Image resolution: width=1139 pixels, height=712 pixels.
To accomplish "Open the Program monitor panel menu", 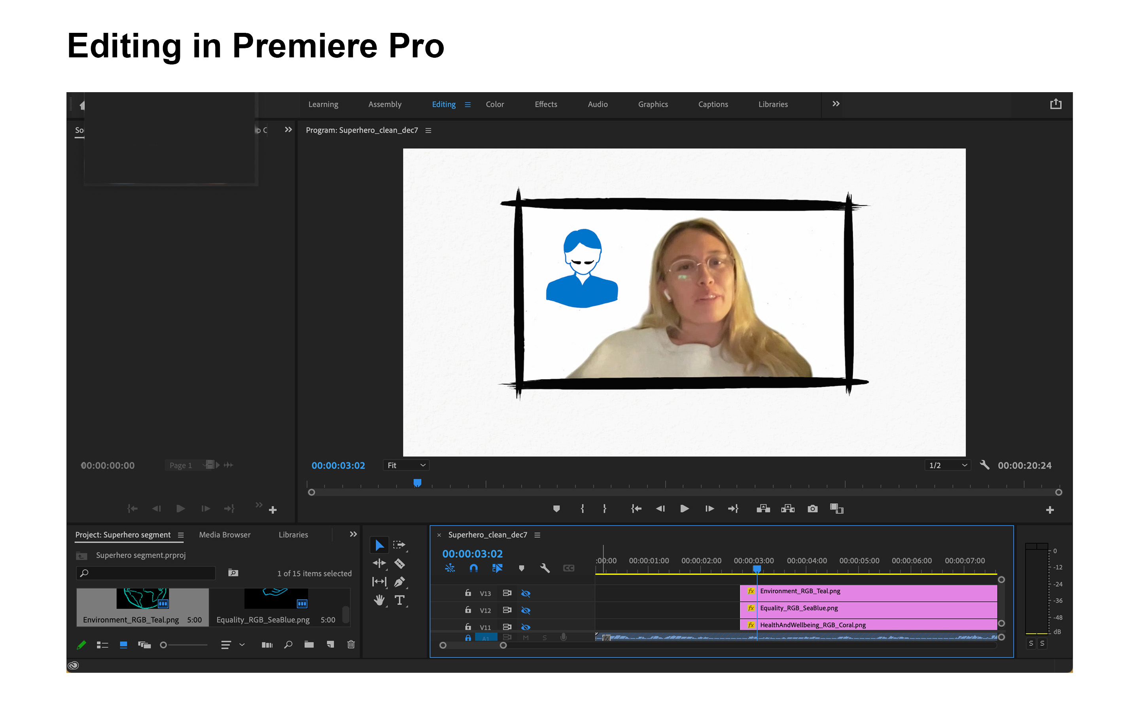I will [428, 131].
